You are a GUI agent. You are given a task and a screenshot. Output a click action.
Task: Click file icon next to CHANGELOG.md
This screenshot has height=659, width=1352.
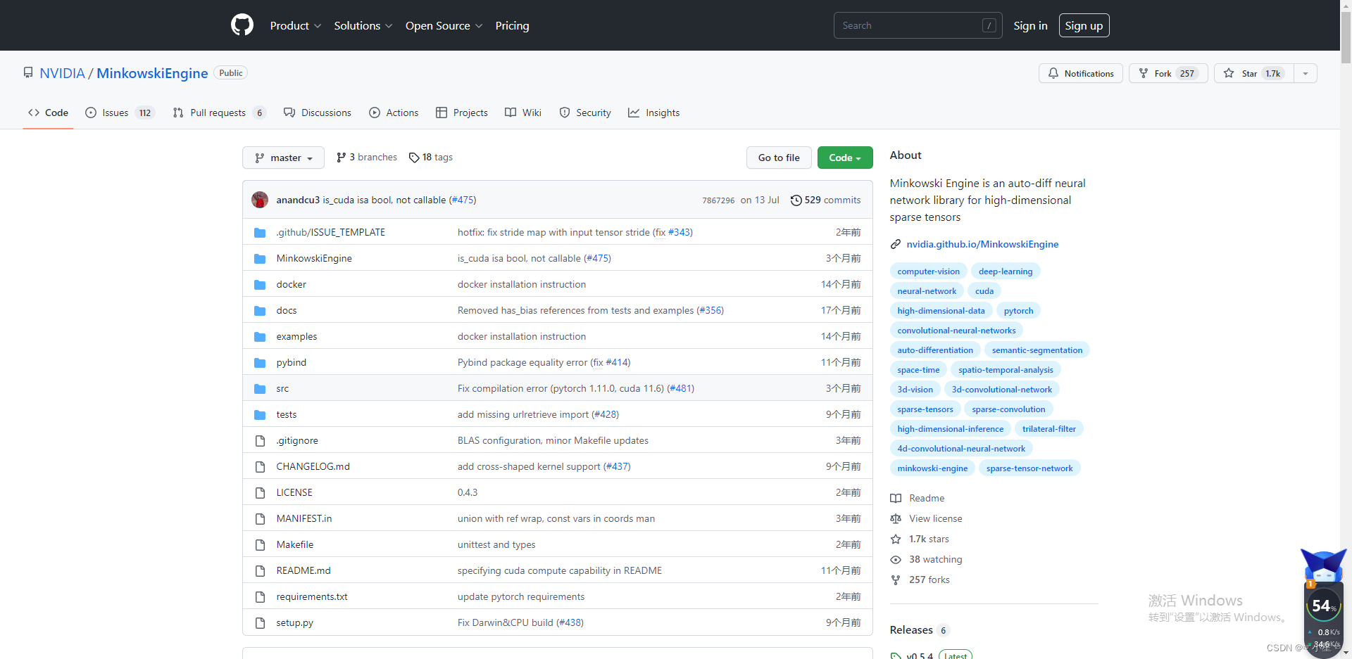click(260, 466)
